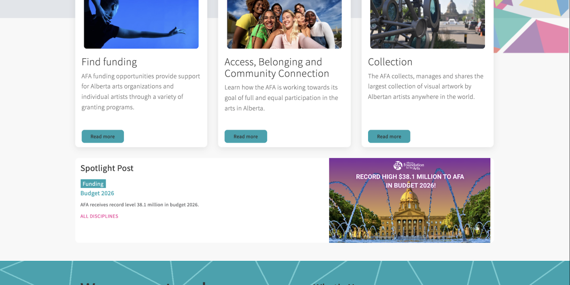Open the Budget 2026 spotlight link
Image resolution: width=570 pixels, height=285 pixels.
97,193
